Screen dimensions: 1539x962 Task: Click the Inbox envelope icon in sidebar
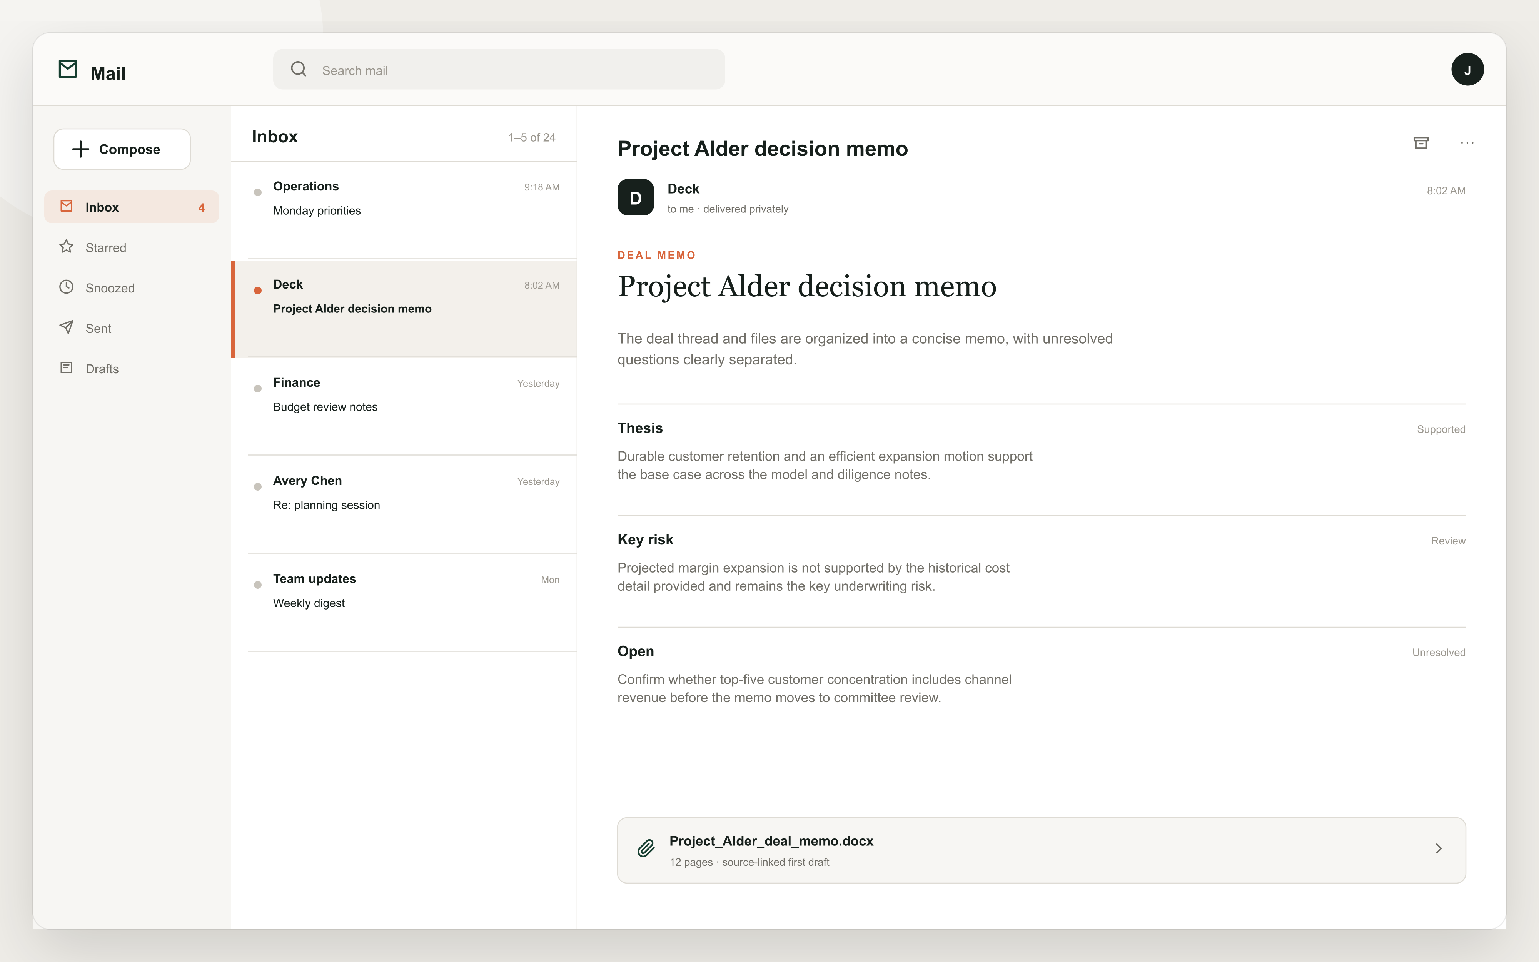pyautogui.click(x=66, y=206)
